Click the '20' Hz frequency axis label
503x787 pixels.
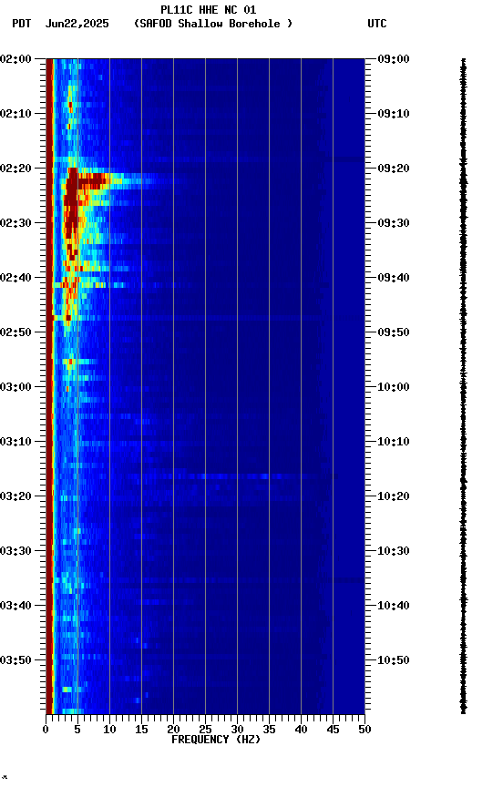pos(173,730)
